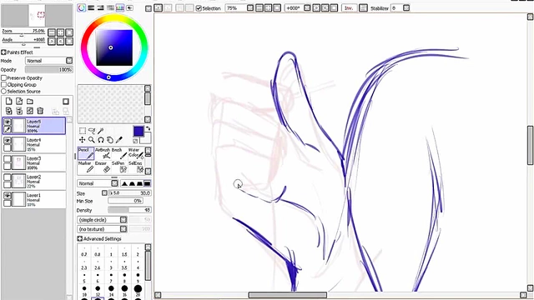This screenshot has height=300, width=534.
Task: Toggle the HSV slider panel
Action: [x=100, y=7]
